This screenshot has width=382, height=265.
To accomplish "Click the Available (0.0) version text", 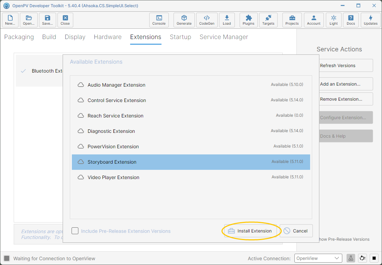I will click(x=290, y=115).
